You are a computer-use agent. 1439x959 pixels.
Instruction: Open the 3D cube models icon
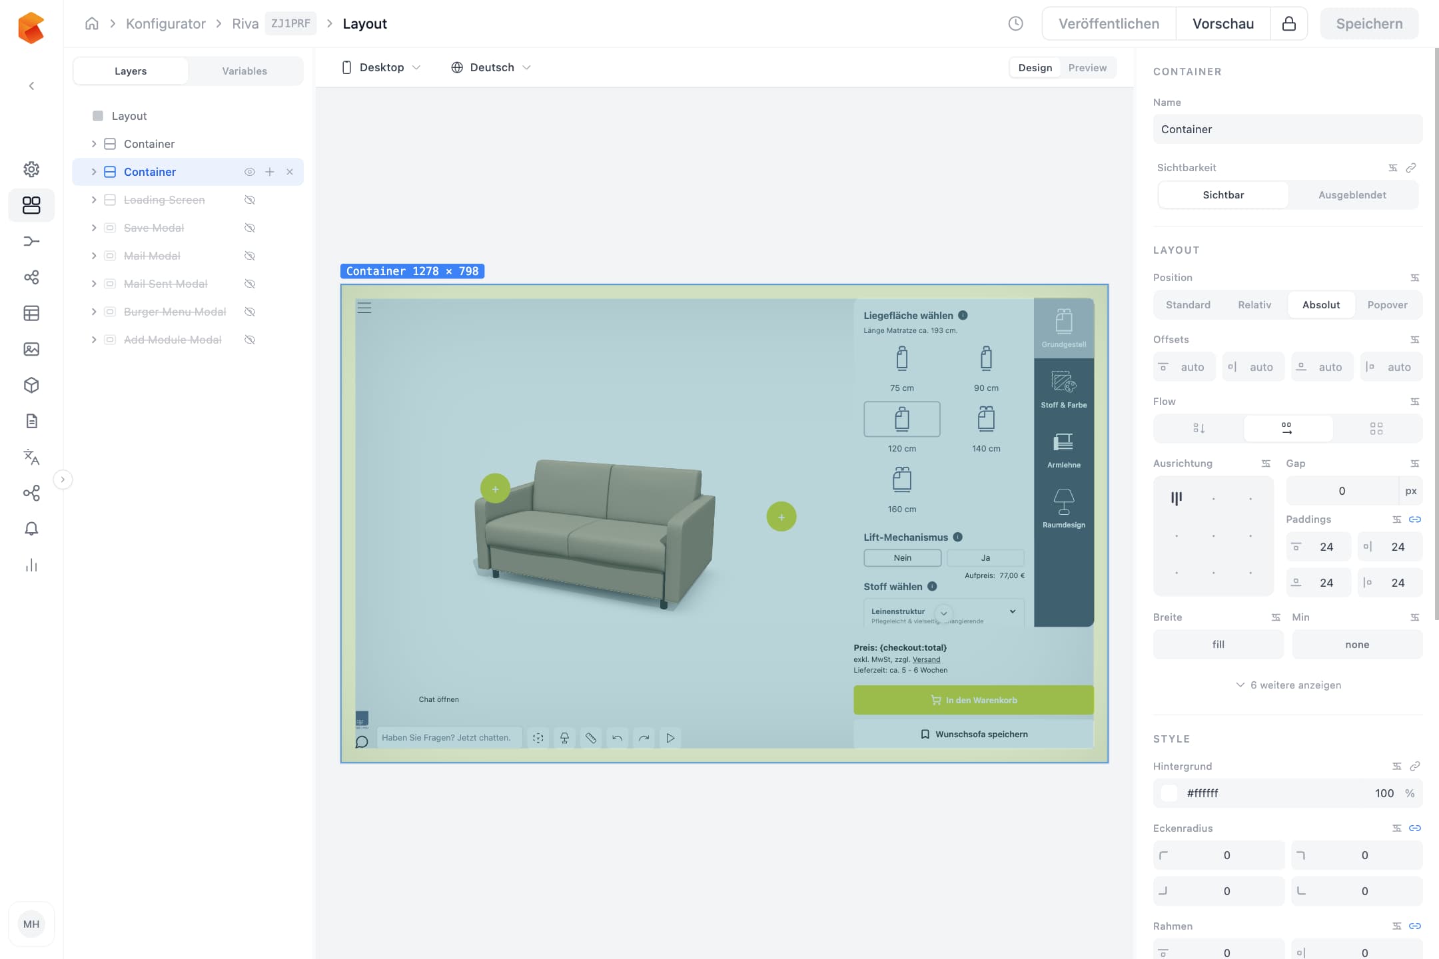click(x=31, y=385)
